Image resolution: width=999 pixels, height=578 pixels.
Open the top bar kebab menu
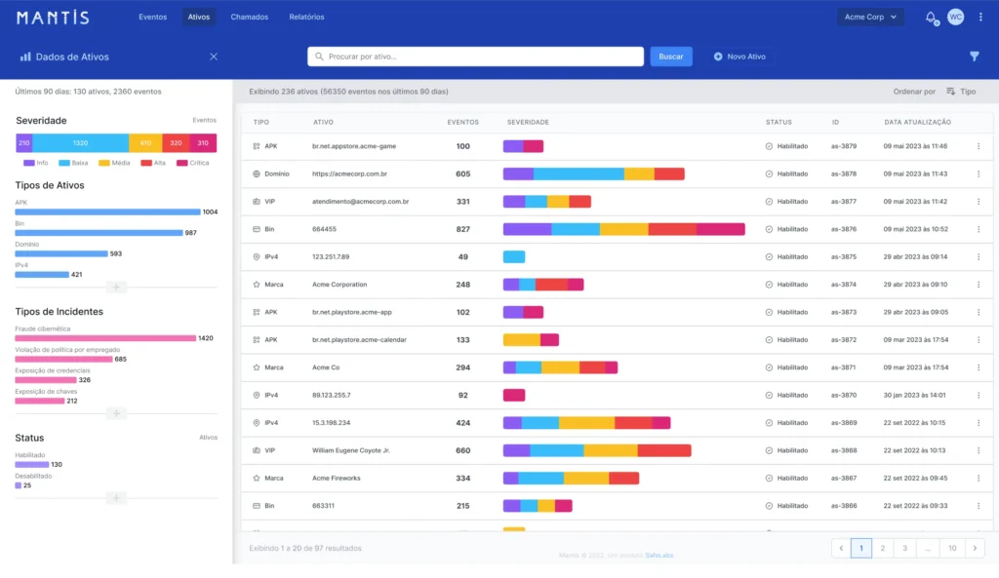pyautogui.click(x=980, y=17)
